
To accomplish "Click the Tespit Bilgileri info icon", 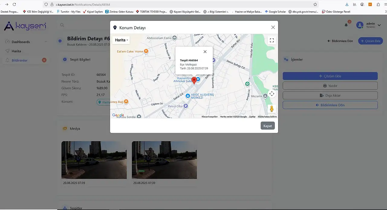I will click(65, 60).
